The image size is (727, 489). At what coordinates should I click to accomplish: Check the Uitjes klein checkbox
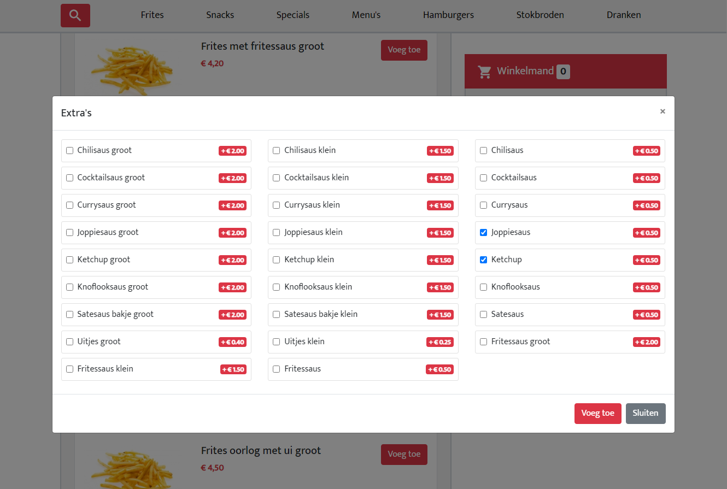(276, 342)
